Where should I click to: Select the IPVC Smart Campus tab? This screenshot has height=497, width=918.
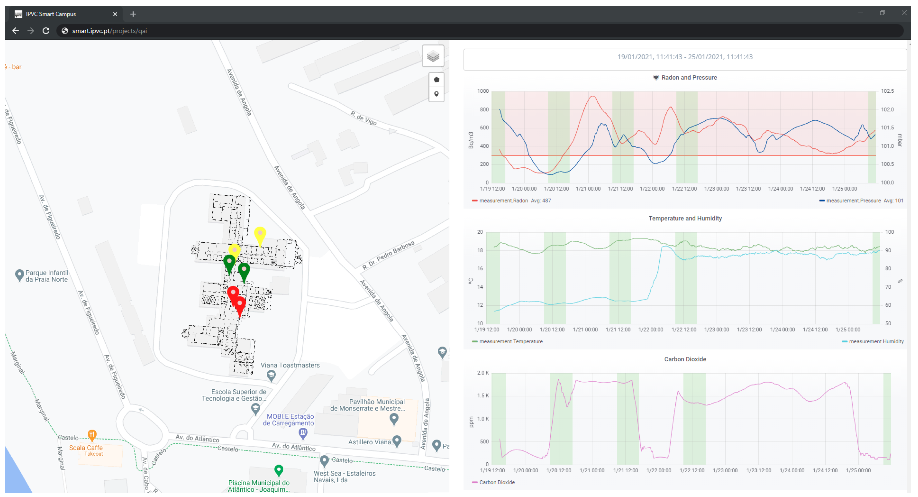(51, 14)
